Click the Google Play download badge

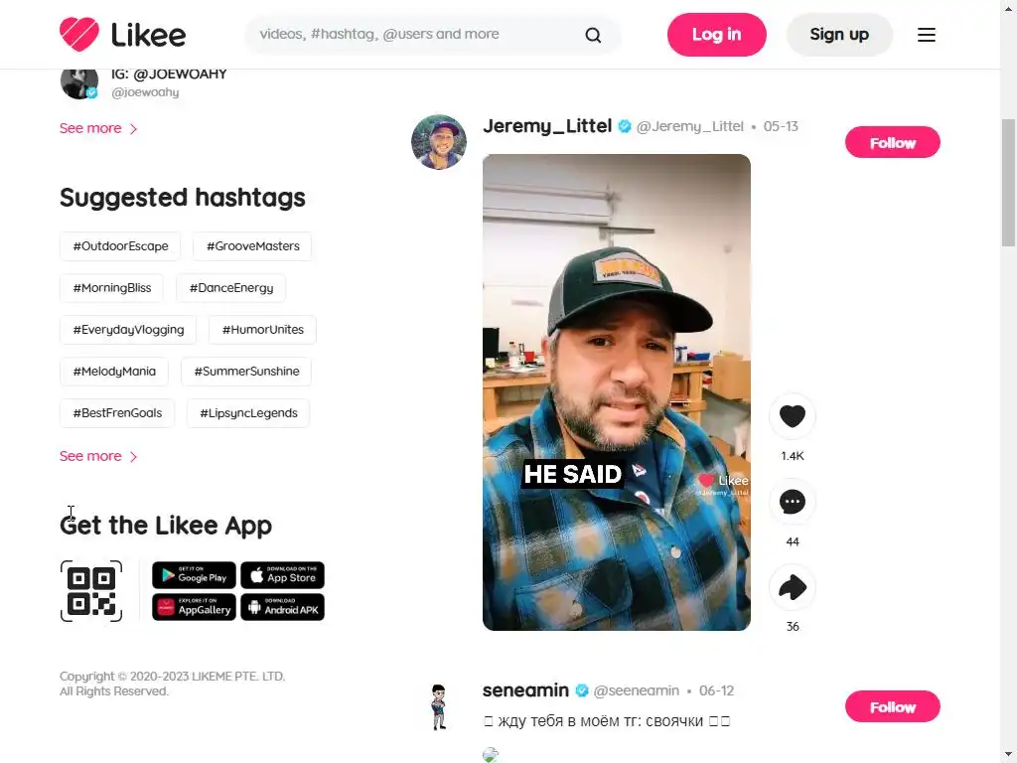pos(194,575)
